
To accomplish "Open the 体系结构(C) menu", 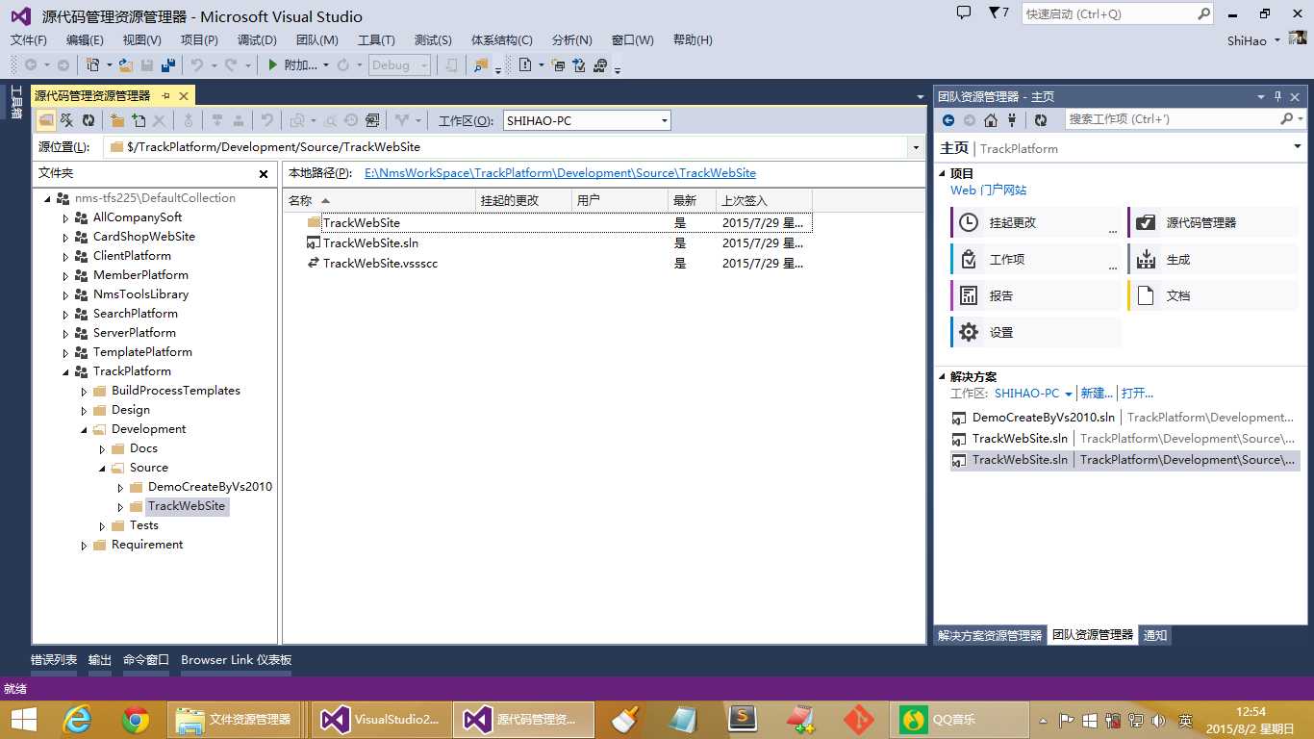I will 501,39.
